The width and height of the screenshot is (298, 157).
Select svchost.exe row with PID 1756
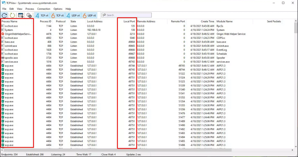[147, 54]
